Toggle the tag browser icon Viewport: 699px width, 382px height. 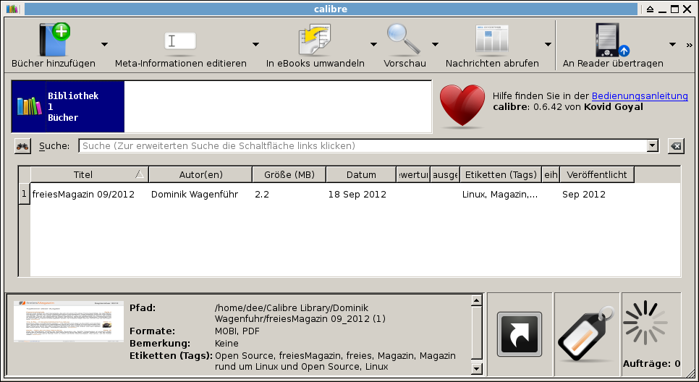[x=587, y=334]
